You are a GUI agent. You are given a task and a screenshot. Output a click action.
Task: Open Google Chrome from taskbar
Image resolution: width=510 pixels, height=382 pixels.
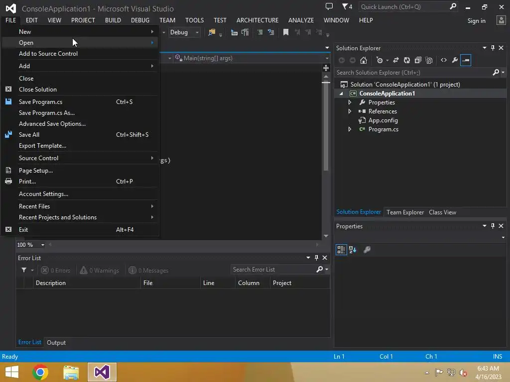[40, 372]
